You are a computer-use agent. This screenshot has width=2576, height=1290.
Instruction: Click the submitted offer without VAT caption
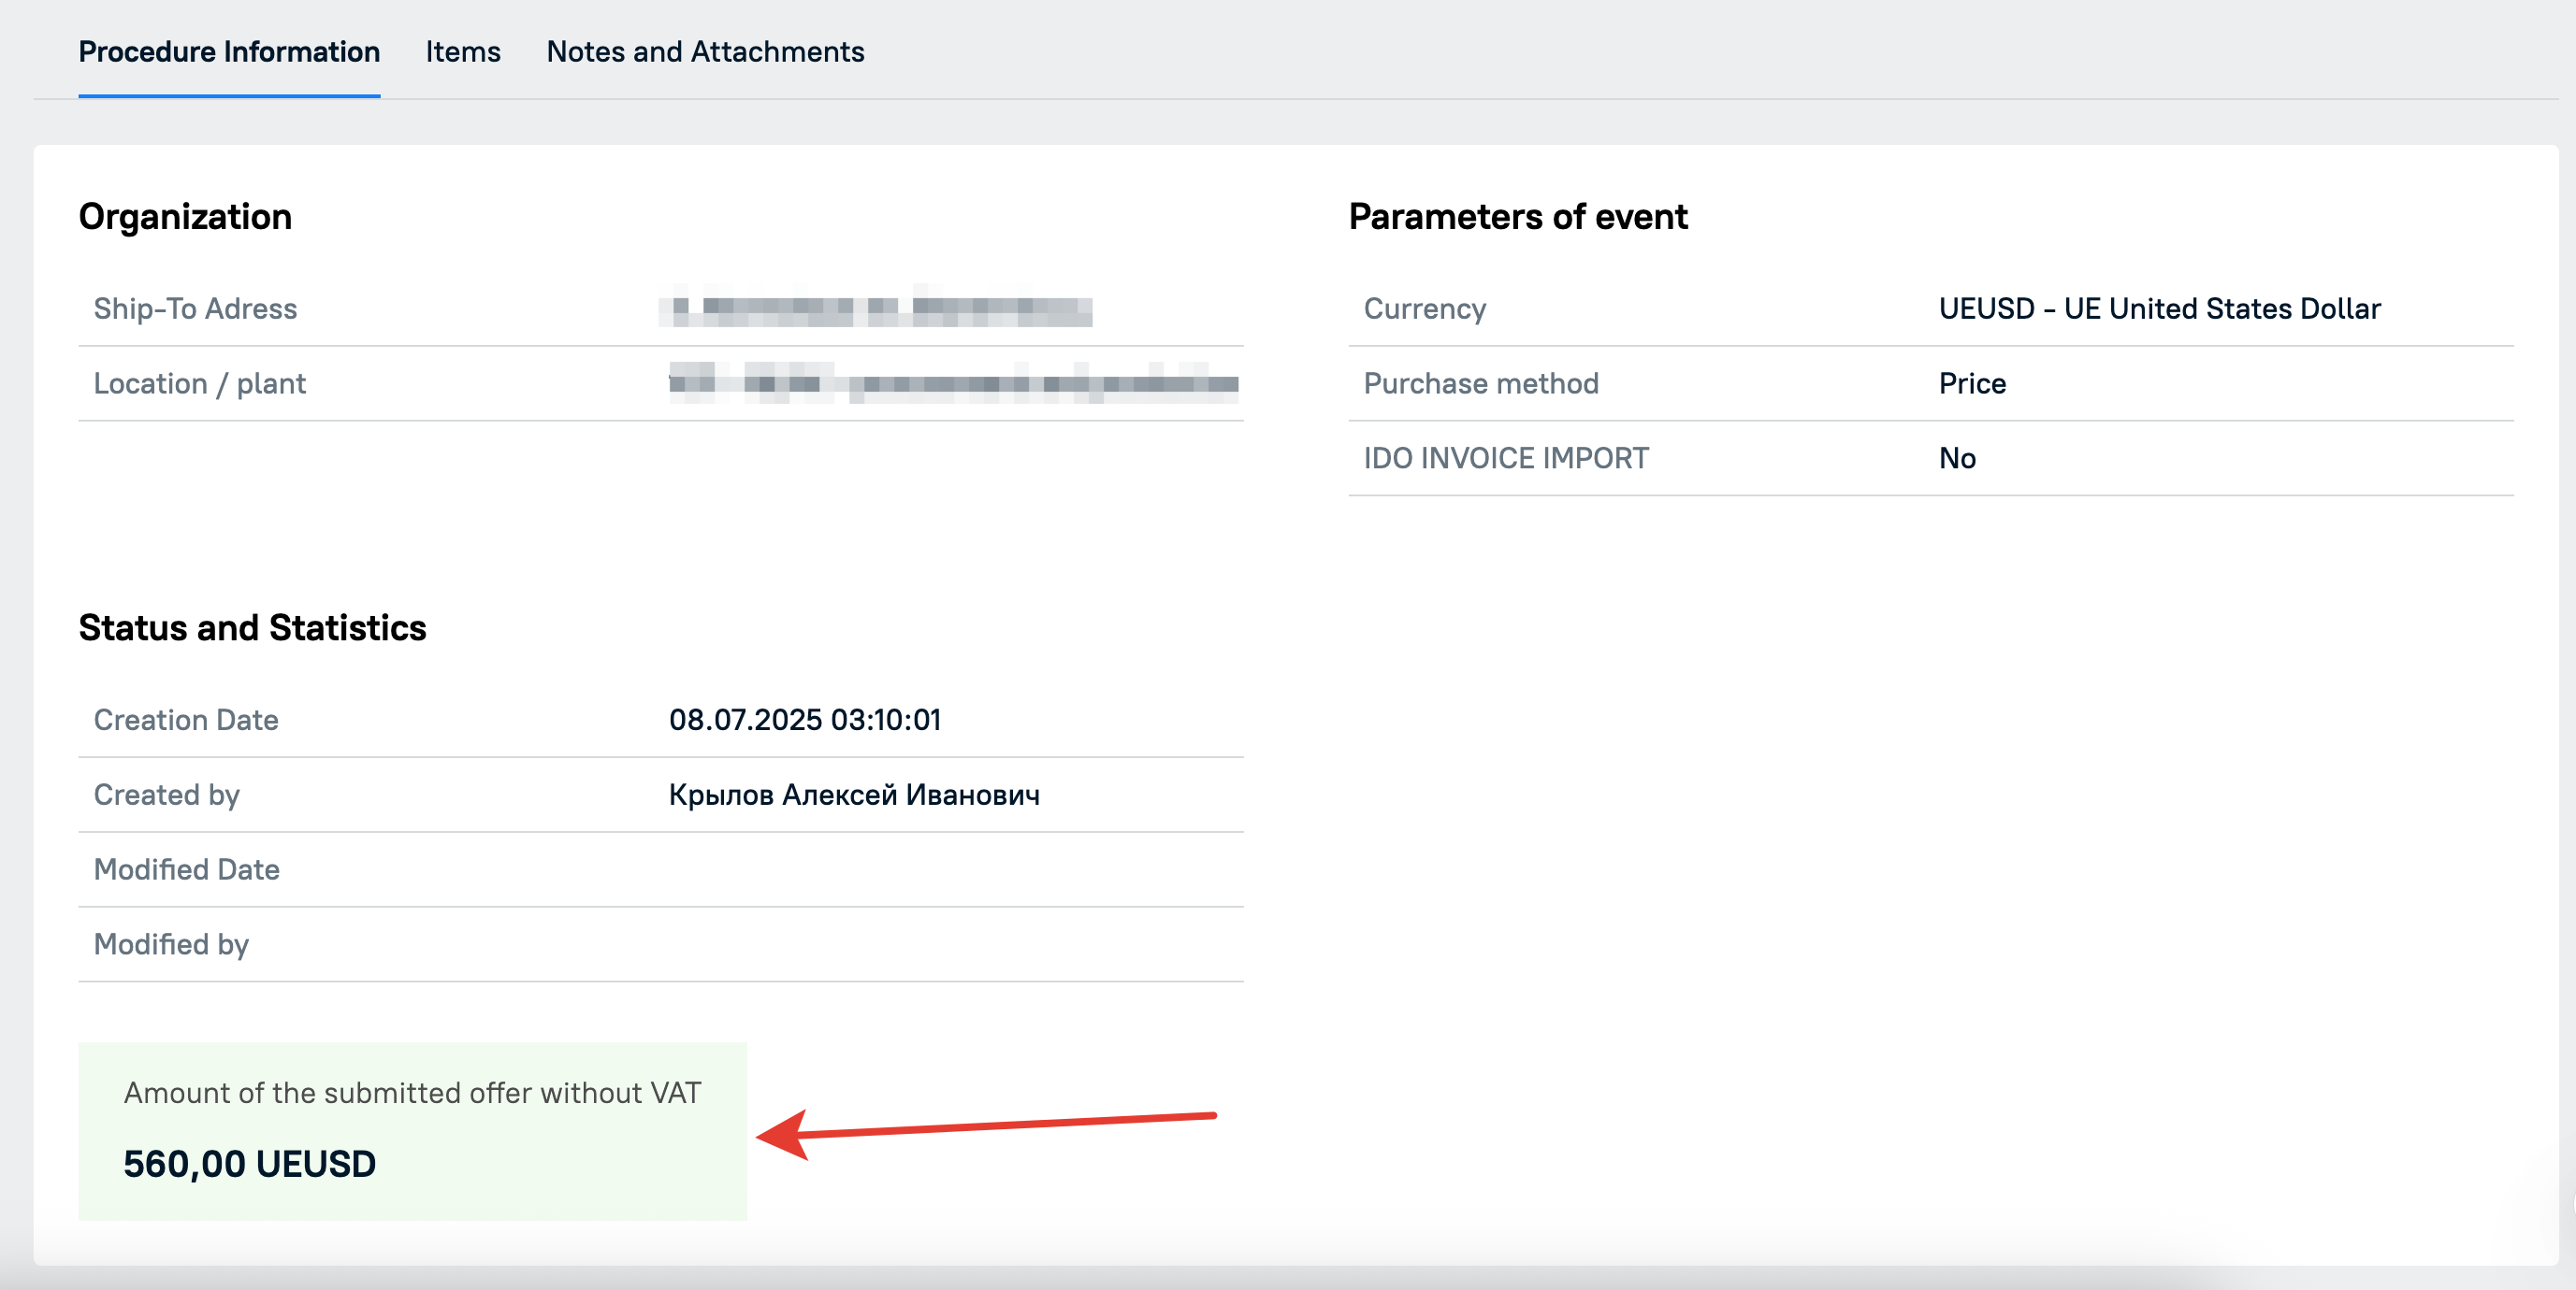tap(412, 1093)
